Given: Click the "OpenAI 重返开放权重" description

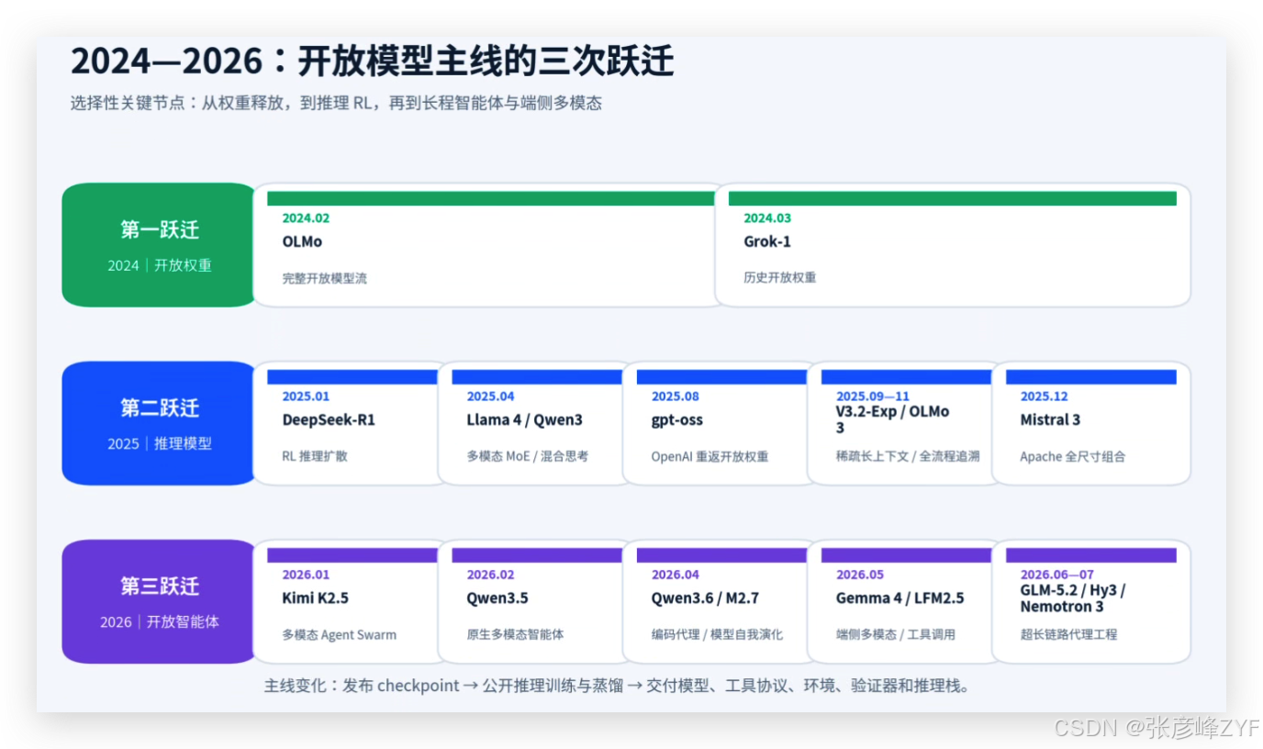Looking at the screenshot, I should pyautogui.click(x=710, y=456).
